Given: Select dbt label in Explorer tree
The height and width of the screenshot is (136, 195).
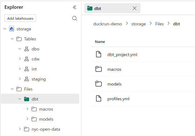Looking at the screenshot, I should coord(35,99).
